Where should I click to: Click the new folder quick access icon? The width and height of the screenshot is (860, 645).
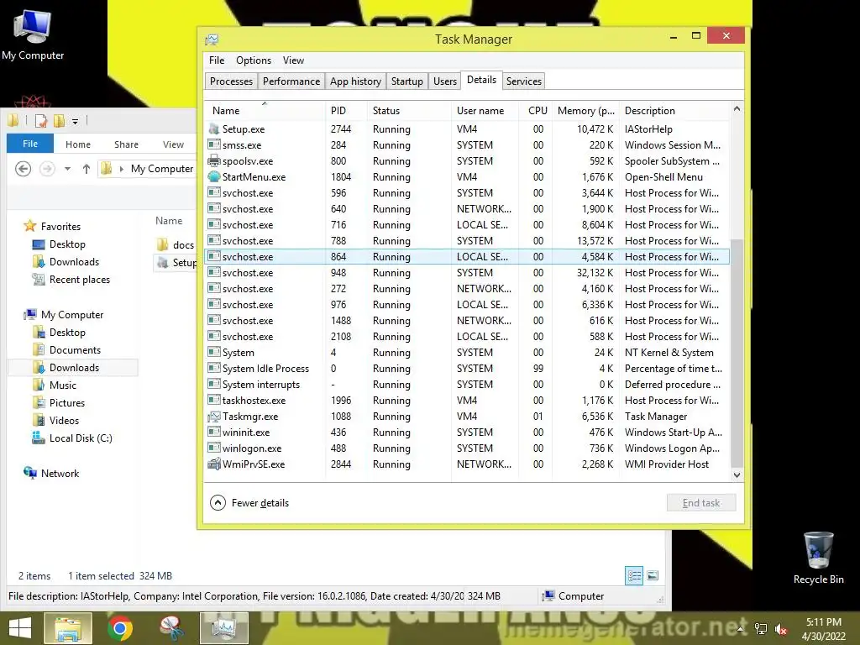click(59, 121)
